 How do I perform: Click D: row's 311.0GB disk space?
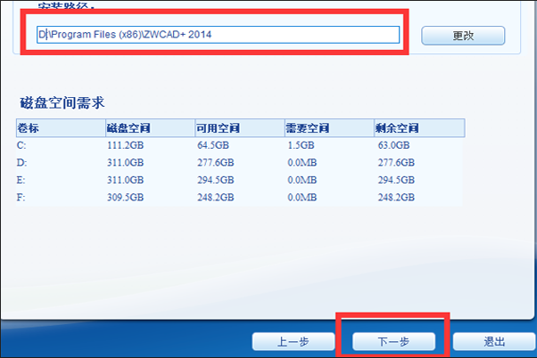[126, 162]
